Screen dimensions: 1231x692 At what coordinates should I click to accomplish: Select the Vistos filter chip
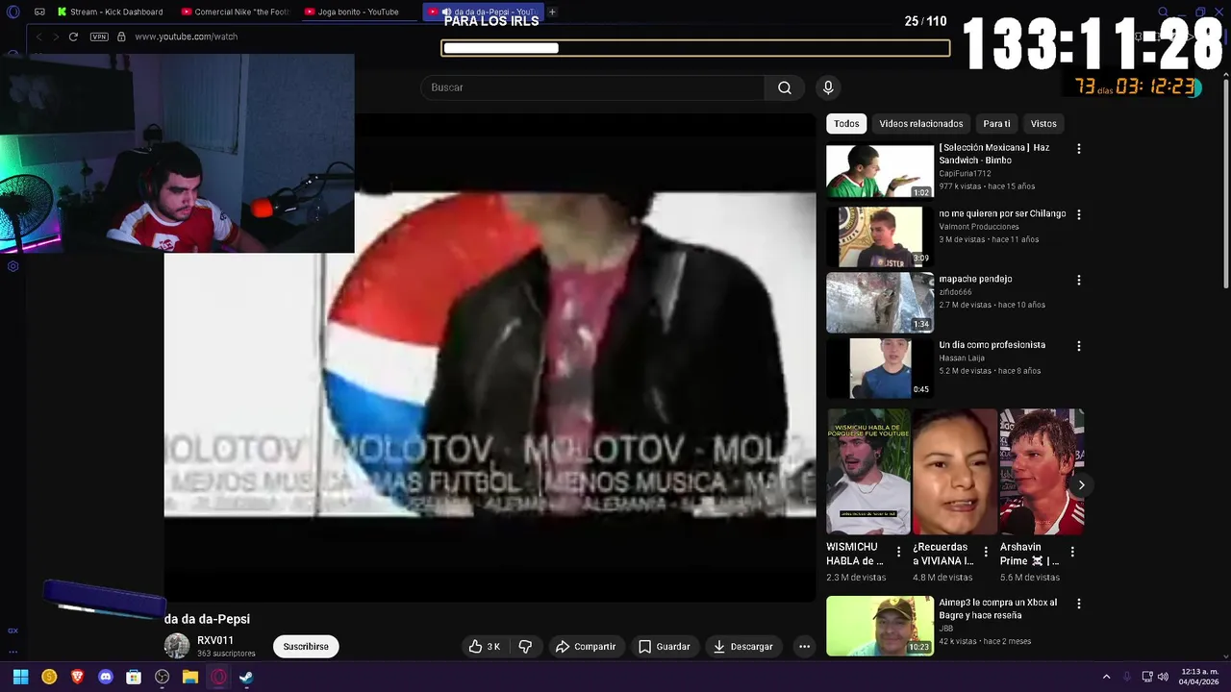pos(1043,124)
